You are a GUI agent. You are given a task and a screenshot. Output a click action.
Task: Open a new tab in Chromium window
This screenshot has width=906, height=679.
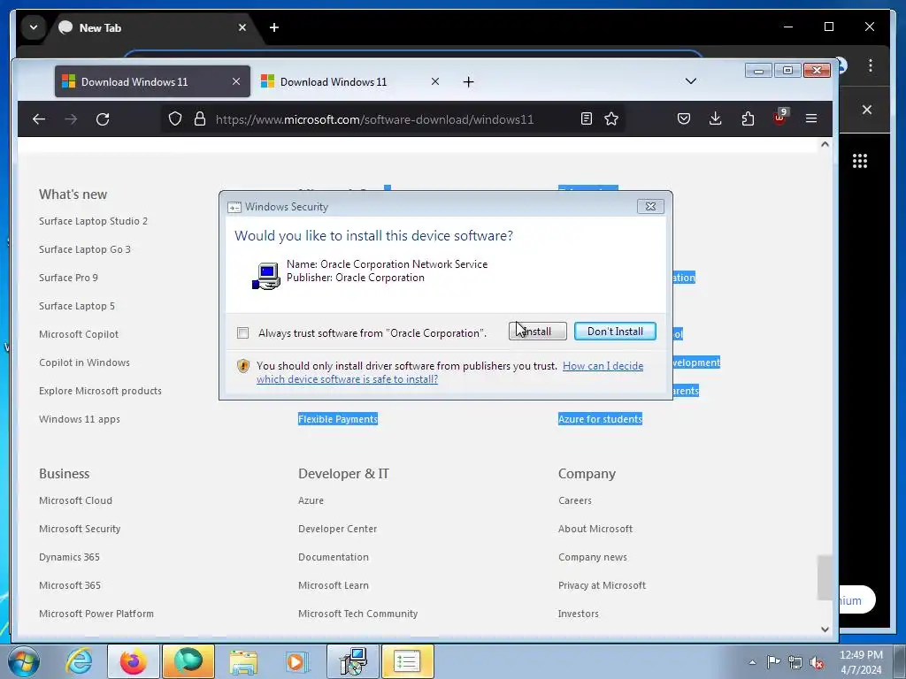click(x=274, y=27)
